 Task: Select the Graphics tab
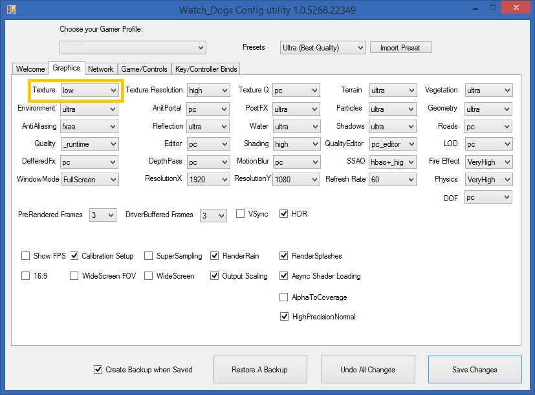click(x=66, y=68)
